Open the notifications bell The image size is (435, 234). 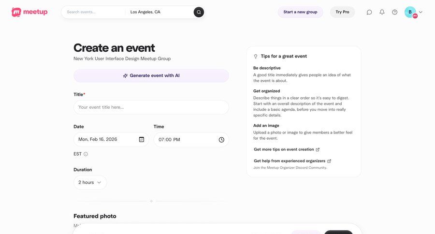(x=382, y=12)
